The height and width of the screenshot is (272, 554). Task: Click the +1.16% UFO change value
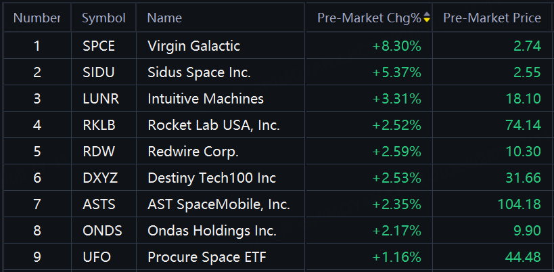coord(397,257)
